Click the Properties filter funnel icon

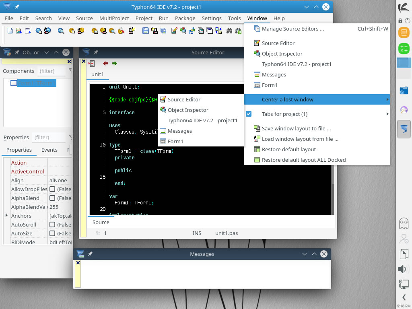pyautogui.click(x=70, y=137)
